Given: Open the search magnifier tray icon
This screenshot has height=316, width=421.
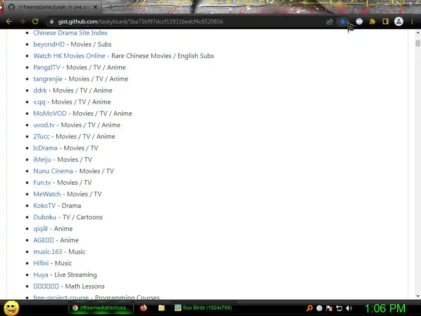Looking at the screenshot, I should [309, 308].
